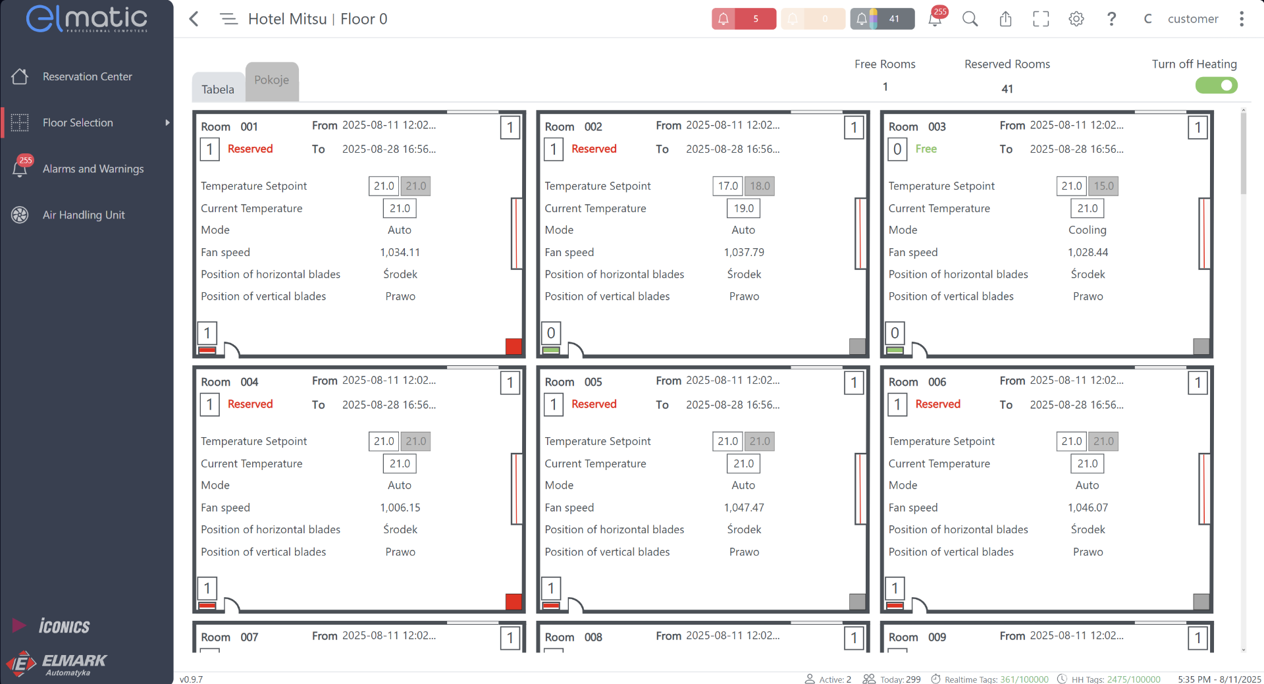Click Realtime Tags status entry
1264x684 pixels.
[990, 679]
